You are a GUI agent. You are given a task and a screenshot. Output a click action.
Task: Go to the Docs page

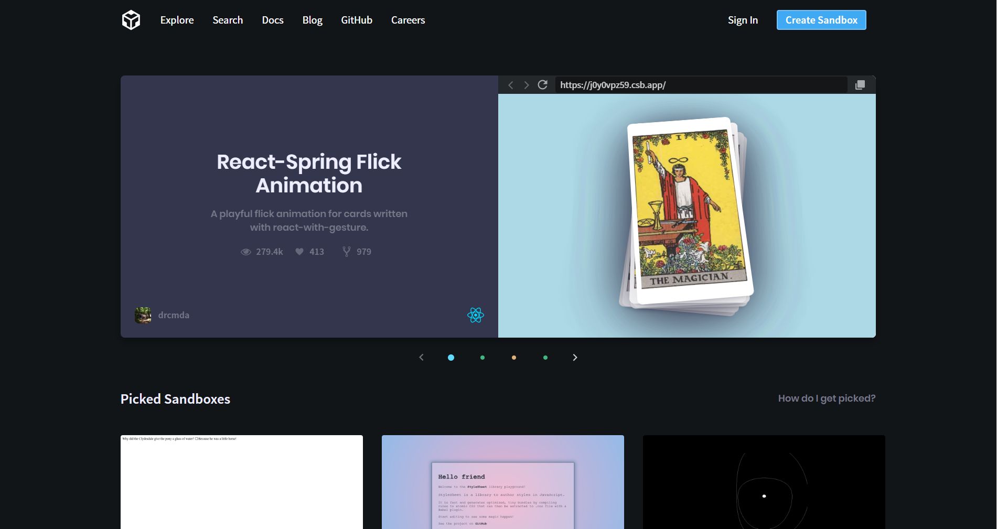click(273, 20)
